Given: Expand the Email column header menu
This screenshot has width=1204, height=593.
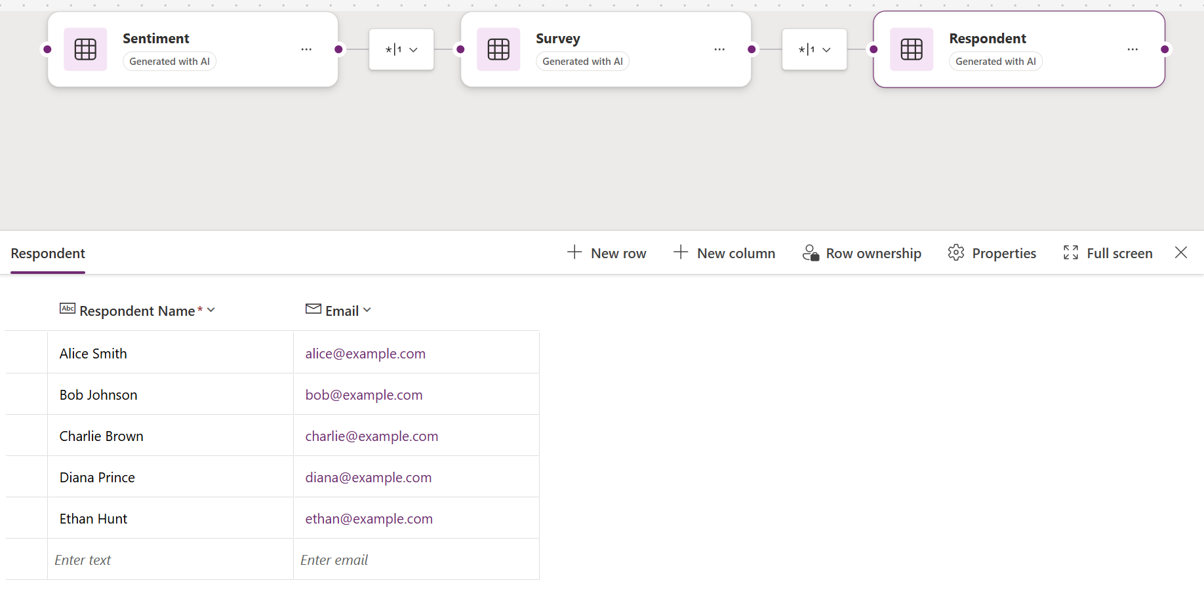Looking at the screenshot, I should (367, 310).
